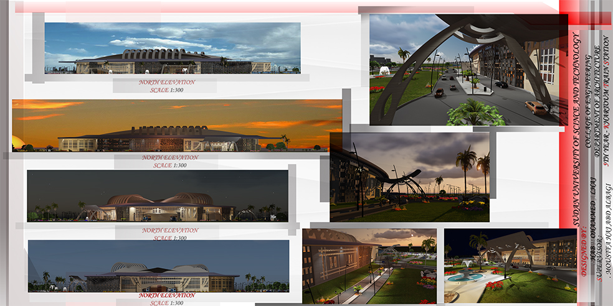Select the orange sunset elevation render
The width and height of the screenshot is (613, 306).
click(177, 126)
